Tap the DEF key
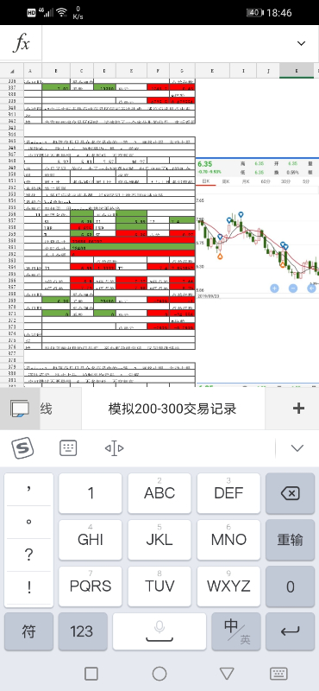The image size is (319, 691). (228, 493)
